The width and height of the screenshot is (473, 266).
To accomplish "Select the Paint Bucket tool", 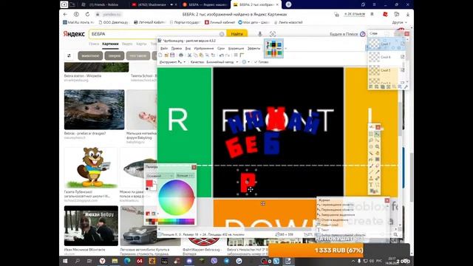I will click(x=371, y=160).
